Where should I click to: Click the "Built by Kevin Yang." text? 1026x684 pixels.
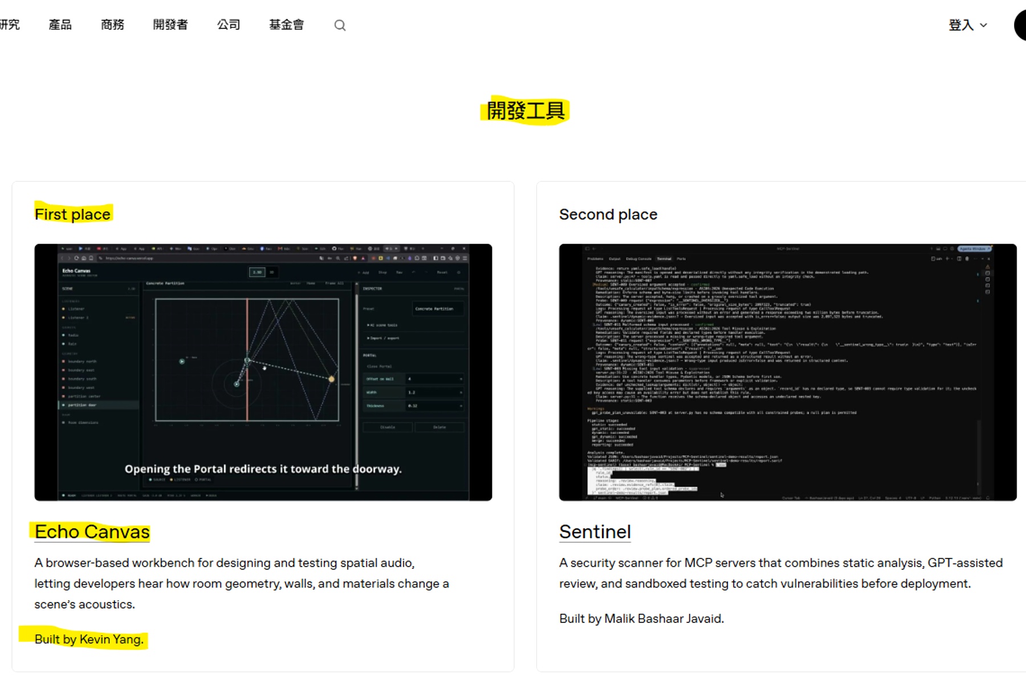pos(89,640)
